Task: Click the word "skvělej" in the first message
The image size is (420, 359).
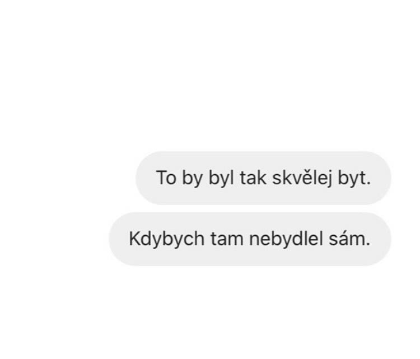Action: point(302,179)
